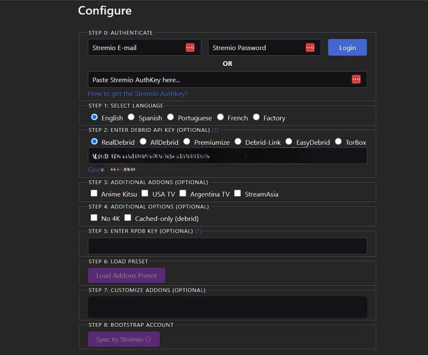Click the STEP 3: ADDITIONAL ADDONS label

click(x=148, y=182)
